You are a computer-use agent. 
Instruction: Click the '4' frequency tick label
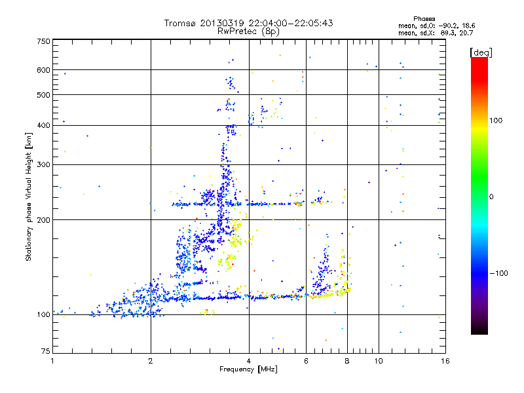click(249, 361)
